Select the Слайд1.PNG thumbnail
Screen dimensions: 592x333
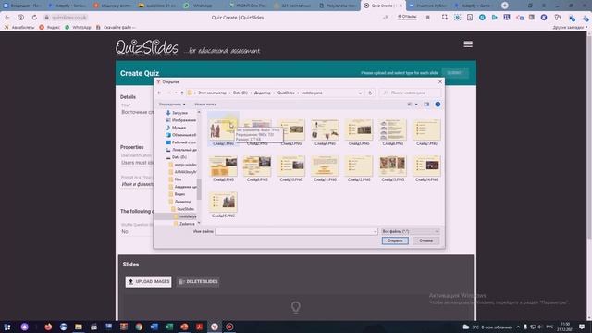coord(223,130)
